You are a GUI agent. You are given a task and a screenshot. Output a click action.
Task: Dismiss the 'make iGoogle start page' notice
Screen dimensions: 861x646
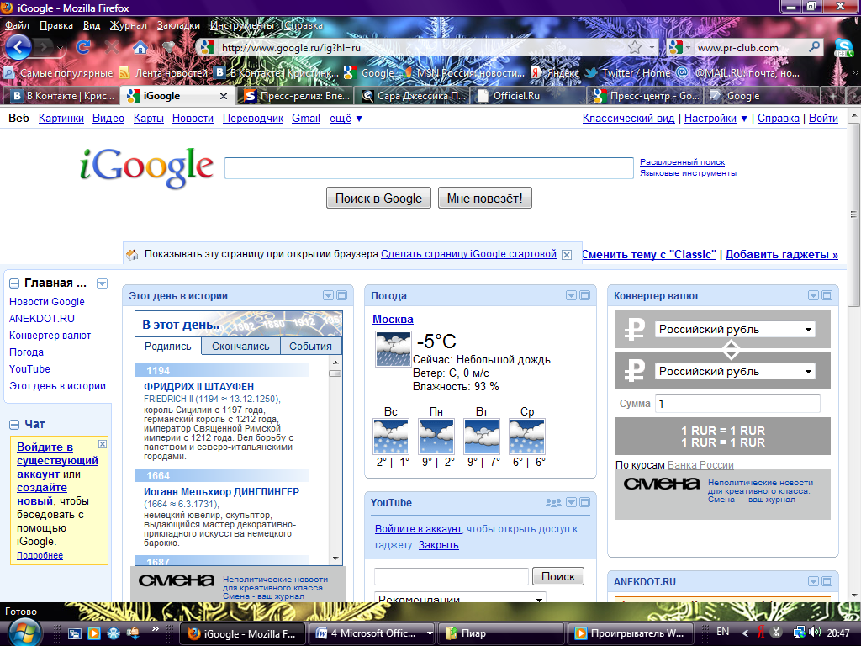pyautogui.click(x=567, y=255)
